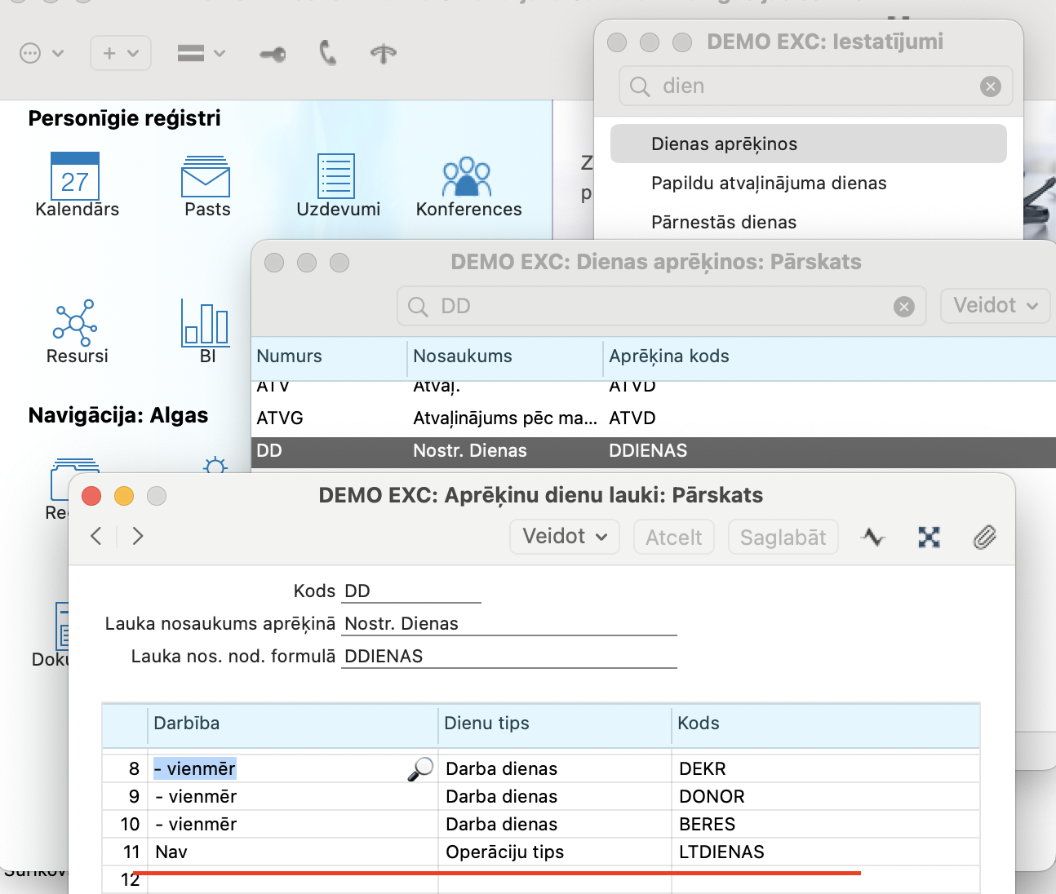Open the plus dropdown in the main toolbar
The width and height of the screenshot is (1056, 894).
(121, 54)
